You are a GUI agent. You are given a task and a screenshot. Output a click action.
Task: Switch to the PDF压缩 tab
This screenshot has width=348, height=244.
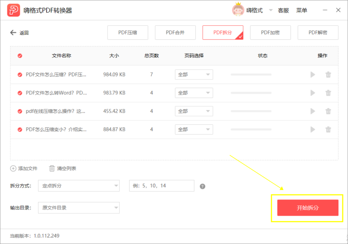128,33
